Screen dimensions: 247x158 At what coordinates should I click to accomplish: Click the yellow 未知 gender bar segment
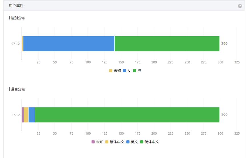(x=23, y=44)
